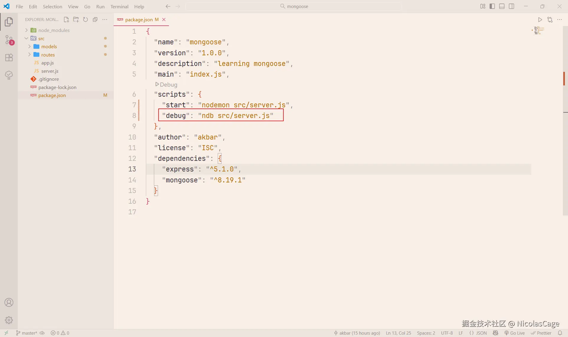Open the Terminal menu
568x337 pixels.
tap(119, 7)
